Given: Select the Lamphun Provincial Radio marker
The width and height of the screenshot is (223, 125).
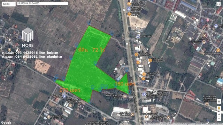Looking at the screenshot, I should pyautogui.click(x=105, y=119).
